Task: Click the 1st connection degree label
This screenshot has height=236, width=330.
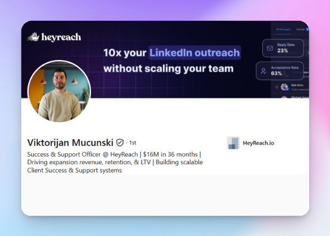Action: pyautogui.click(x=133, y=143)
